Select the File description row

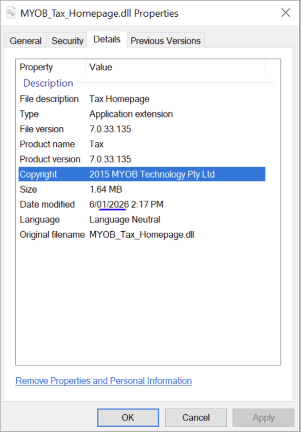pyautogui.click(x=142, y=99)
